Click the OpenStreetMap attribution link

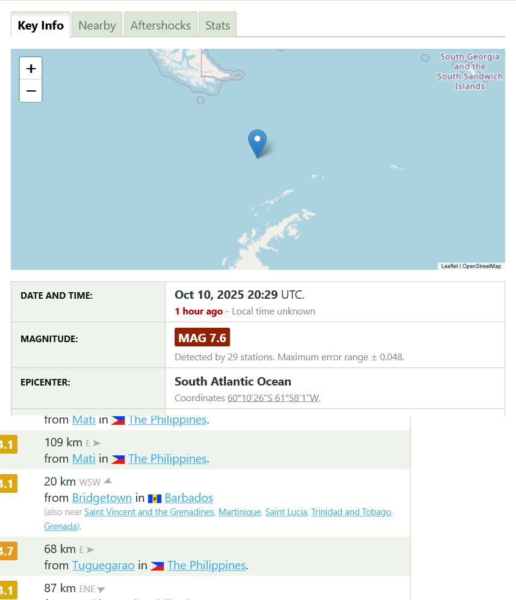point(482,266)
